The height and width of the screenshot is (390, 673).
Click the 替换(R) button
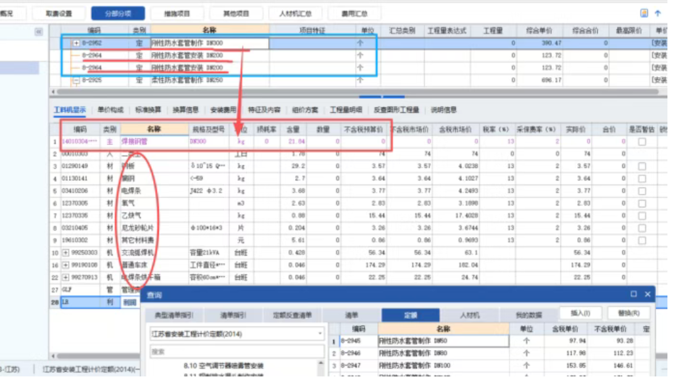click(628, 313)
